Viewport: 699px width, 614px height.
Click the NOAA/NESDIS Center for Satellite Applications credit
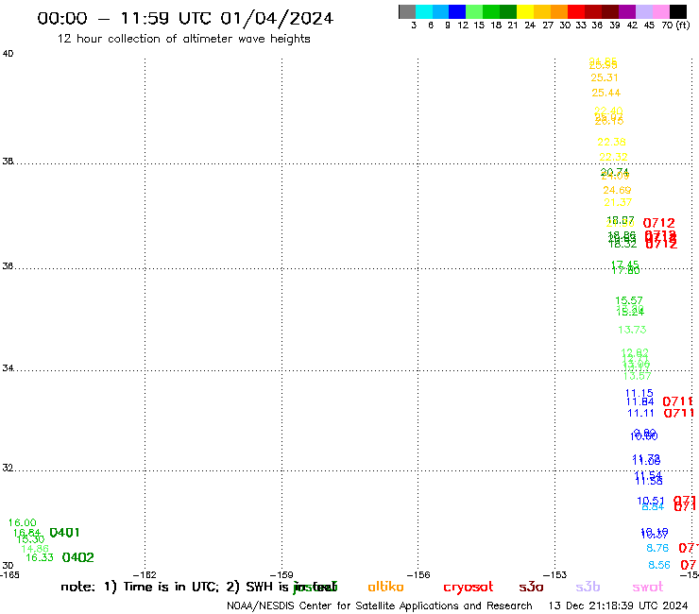coord(380,605)
